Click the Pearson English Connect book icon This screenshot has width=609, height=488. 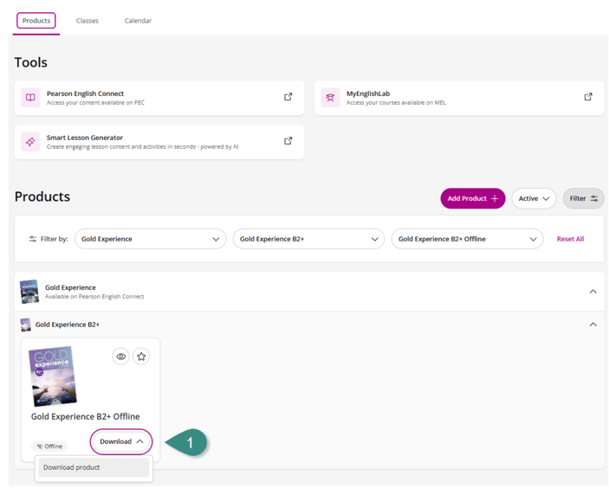tap(30, 98)
